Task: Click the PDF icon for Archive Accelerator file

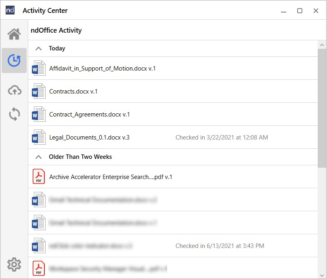Action: [x=39, y=177]
